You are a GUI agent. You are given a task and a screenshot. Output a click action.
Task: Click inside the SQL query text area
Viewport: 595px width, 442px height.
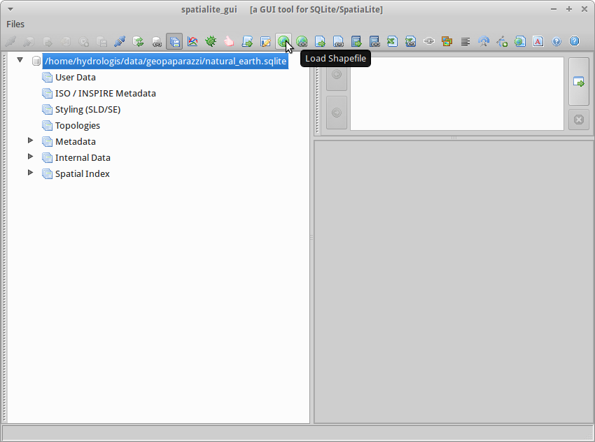[457, 94]
